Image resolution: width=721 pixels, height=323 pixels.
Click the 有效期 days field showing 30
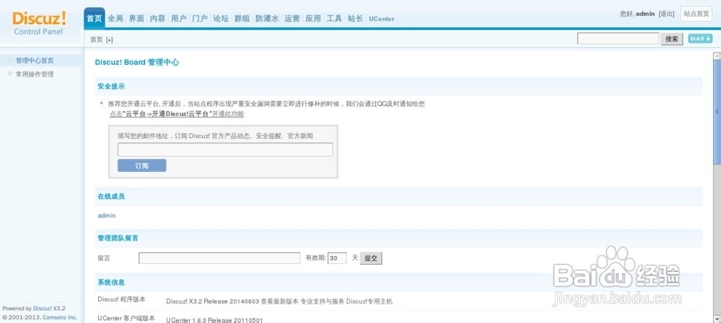point(337,258)
